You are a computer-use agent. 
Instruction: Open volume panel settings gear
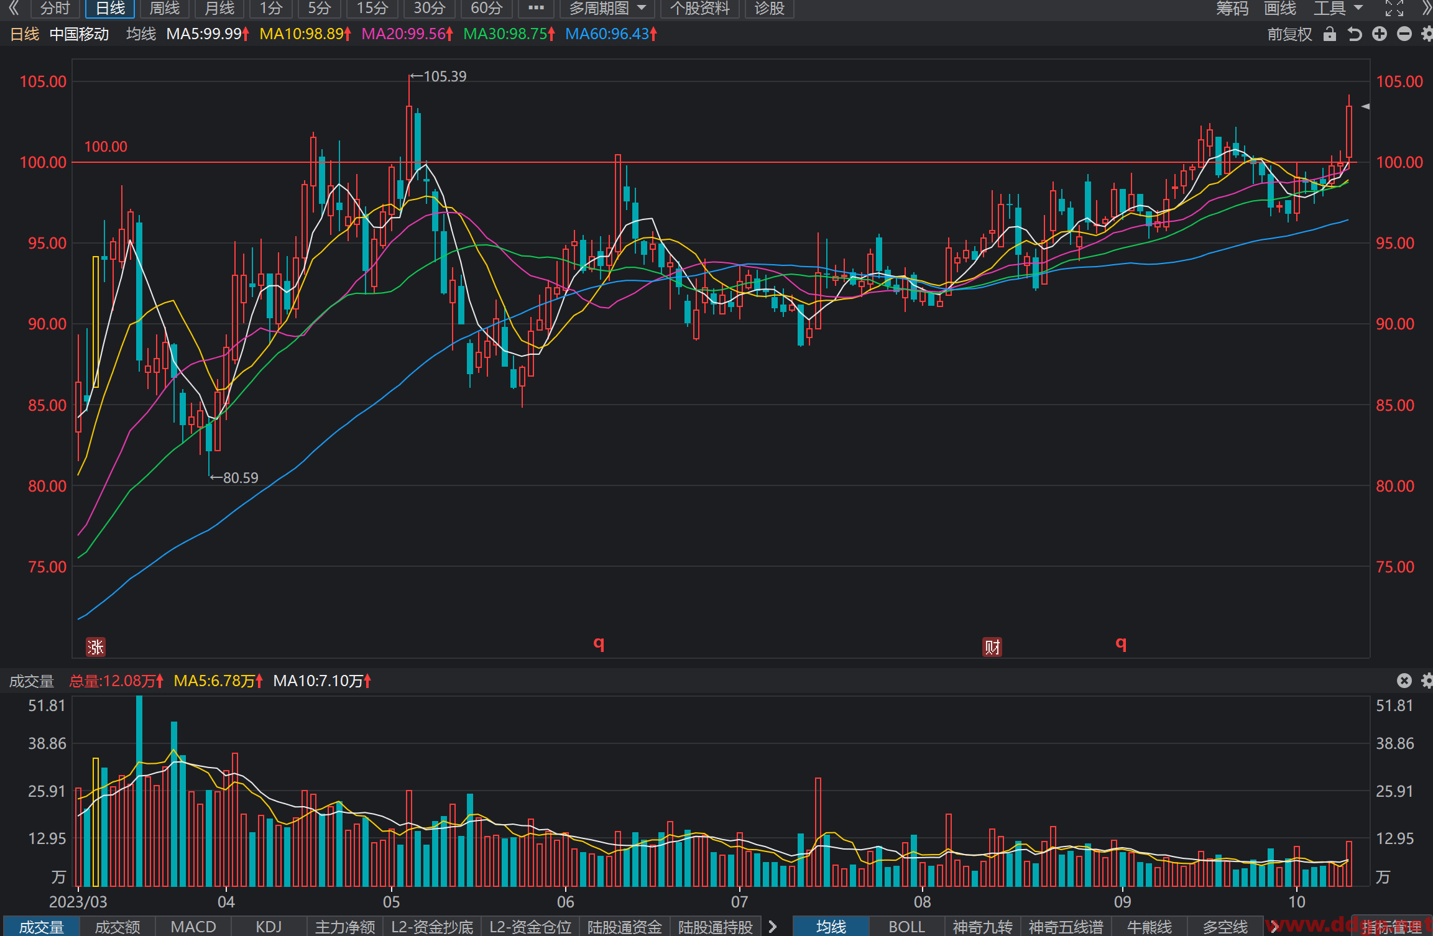click(x=1427, y=681)
